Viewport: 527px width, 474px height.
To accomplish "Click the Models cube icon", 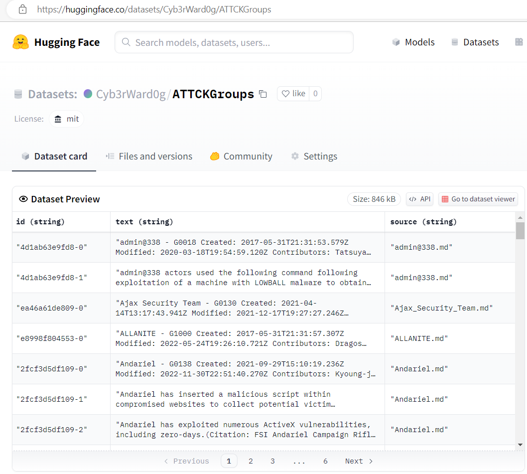I will (396, 42).
